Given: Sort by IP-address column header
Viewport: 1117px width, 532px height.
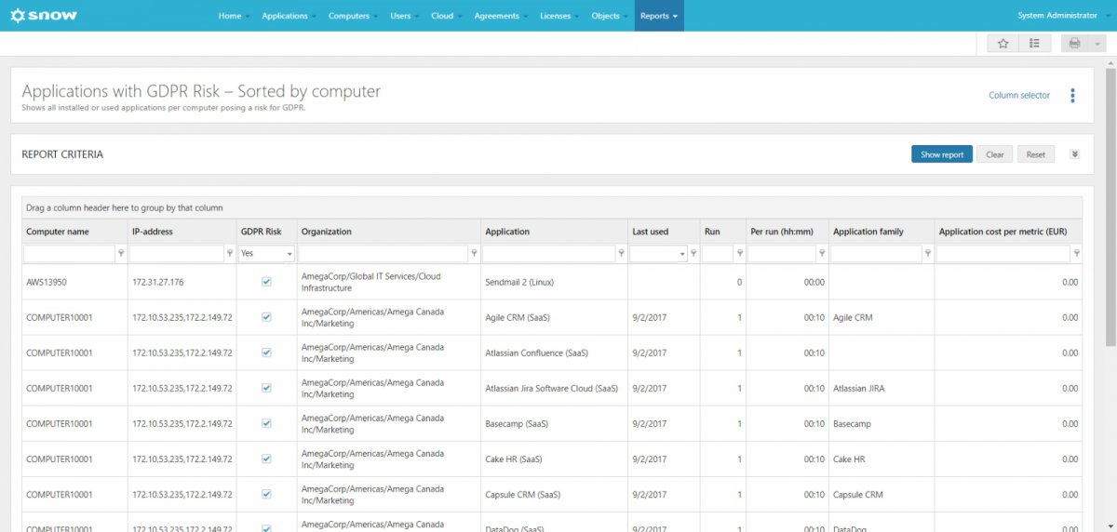Looking at the screenshot, I should tap(182, 232).
